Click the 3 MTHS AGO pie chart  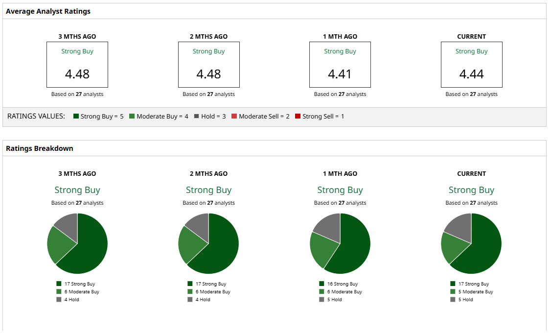[77, 244]
